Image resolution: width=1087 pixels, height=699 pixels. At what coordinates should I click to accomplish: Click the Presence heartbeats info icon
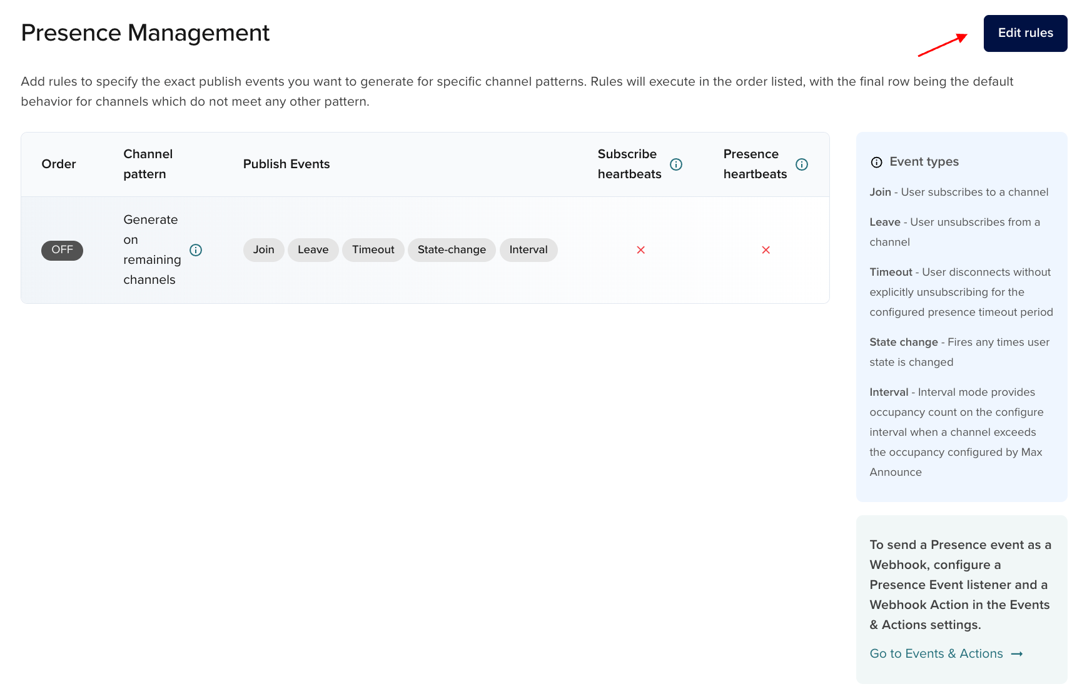click(801, 164)
